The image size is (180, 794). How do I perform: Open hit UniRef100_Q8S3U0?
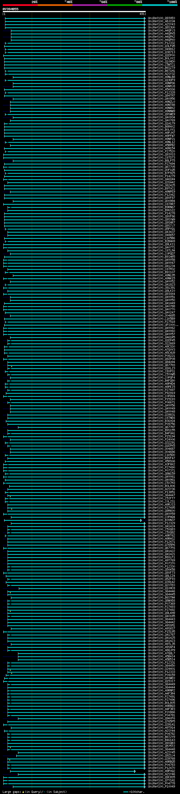click(x=161, y=27)
